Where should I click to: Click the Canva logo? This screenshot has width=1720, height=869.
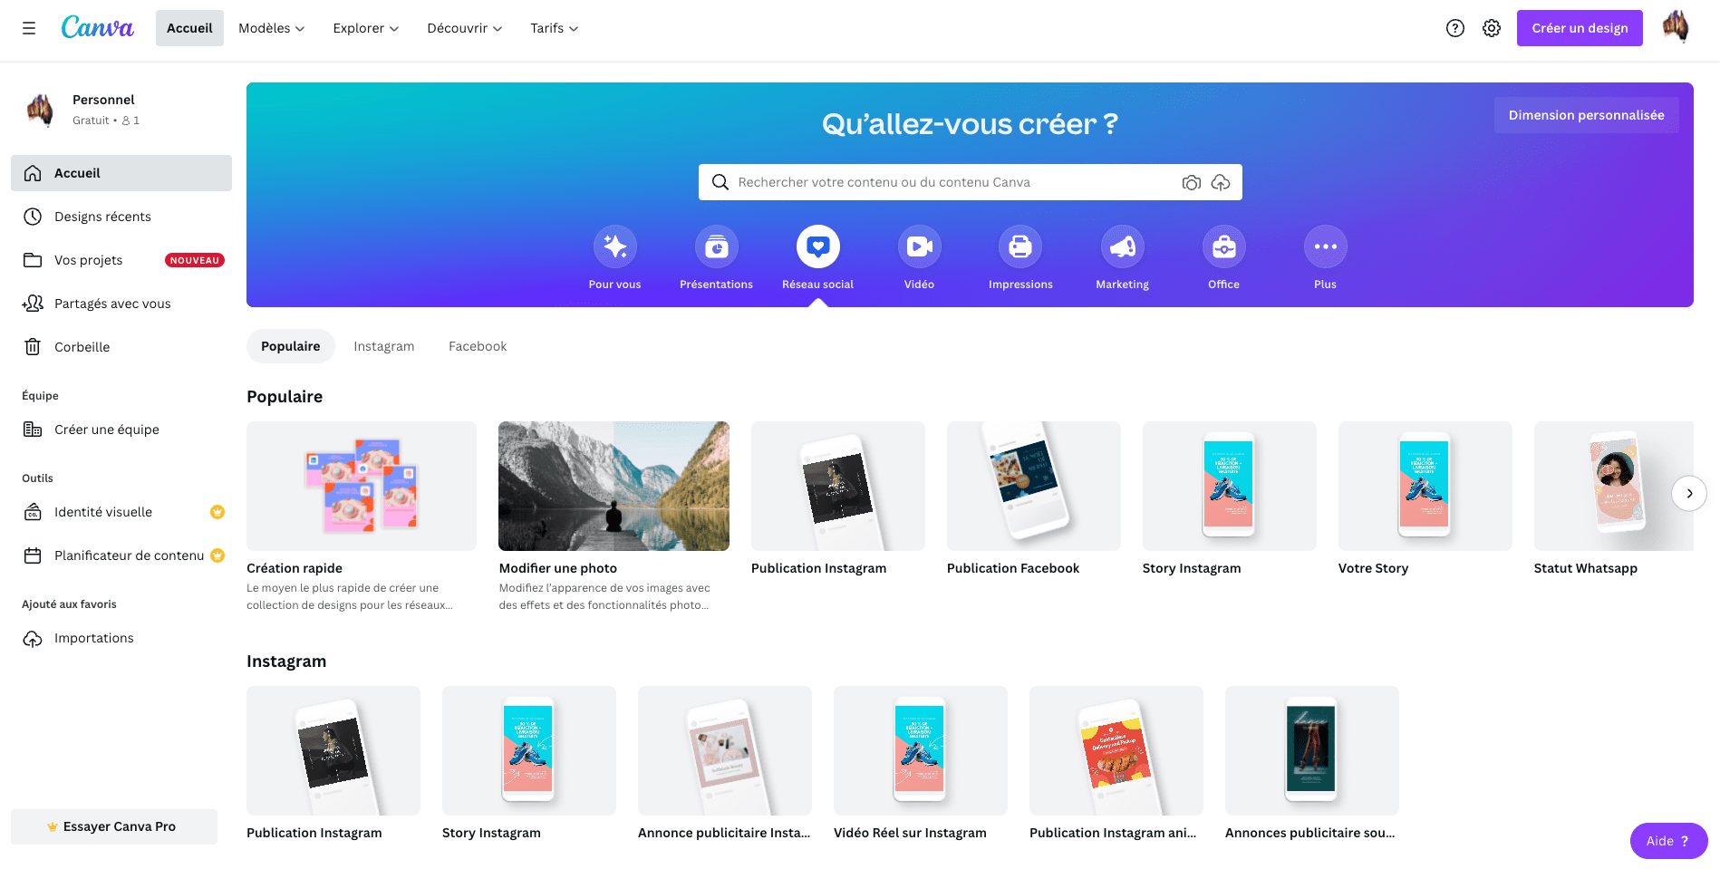pos(97,28)
